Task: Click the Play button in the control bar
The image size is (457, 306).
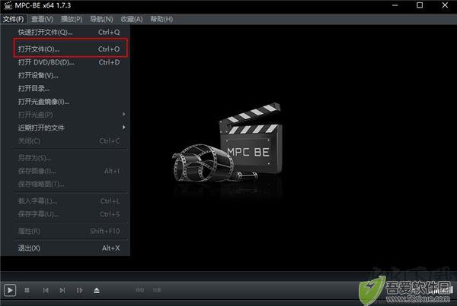Action: tap(10, 290)
